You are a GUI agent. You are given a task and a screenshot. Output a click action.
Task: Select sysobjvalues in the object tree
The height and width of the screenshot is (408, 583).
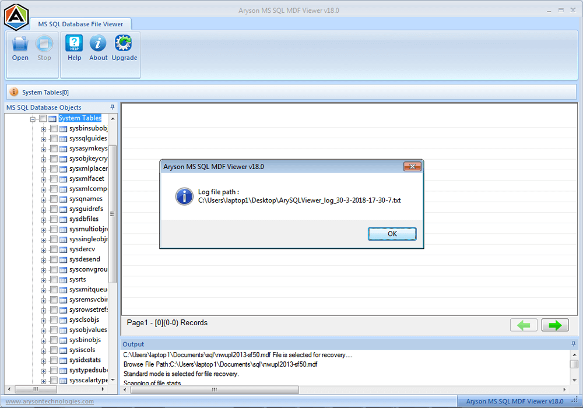click(x=88, y=329)
